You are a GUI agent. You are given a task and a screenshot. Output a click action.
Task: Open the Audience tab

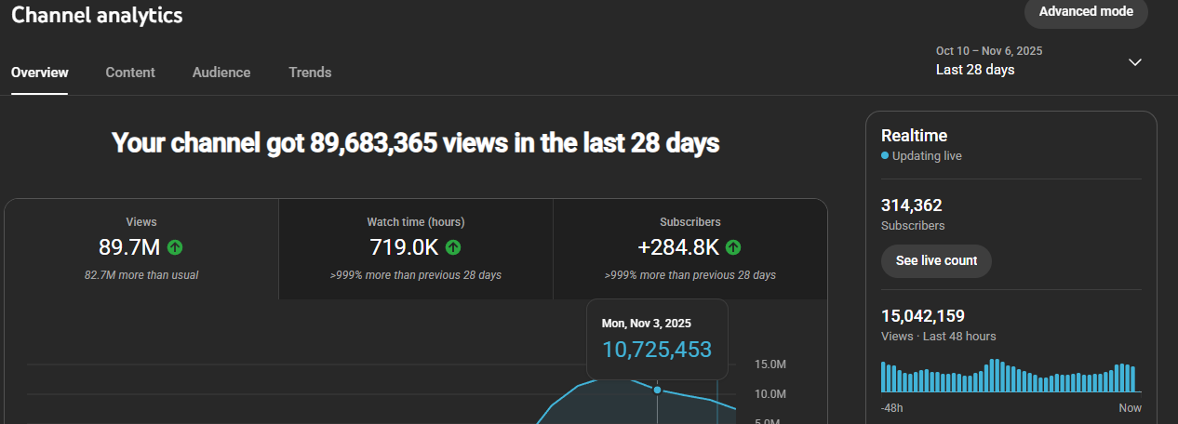point(221,73)
